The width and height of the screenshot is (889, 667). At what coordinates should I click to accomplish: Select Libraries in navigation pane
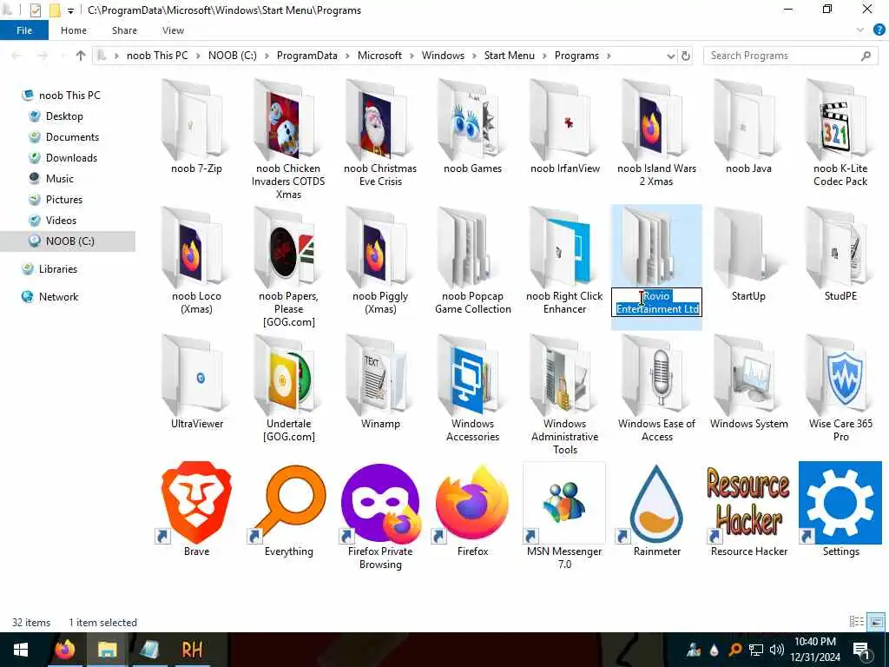click(58, 269)
